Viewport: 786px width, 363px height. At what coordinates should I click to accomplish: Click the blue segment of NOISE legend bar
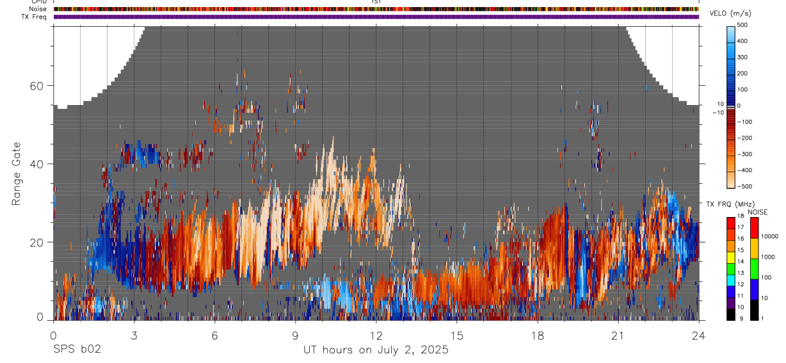click(754, 289)
